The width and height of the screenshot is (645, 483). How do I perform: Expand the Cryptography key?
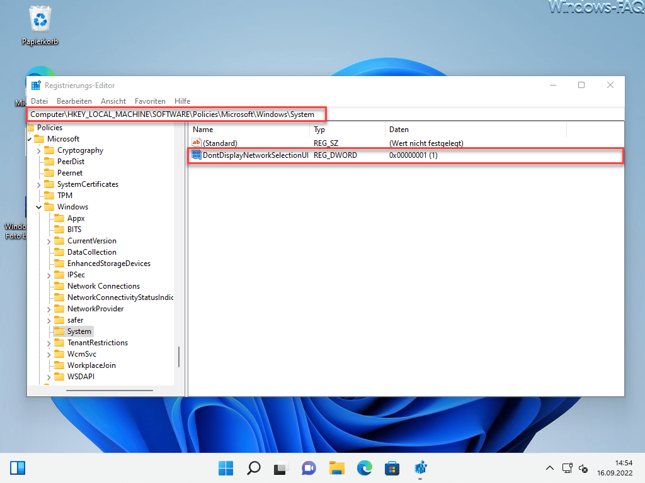coord(38,151)
